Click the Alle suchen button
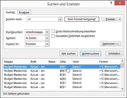 [x=69, y=54]
